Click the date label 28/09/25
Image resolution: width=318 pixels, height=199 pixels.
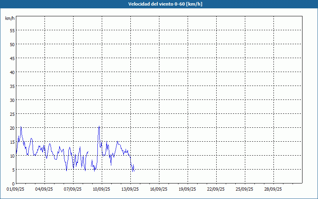click(273, 189)
